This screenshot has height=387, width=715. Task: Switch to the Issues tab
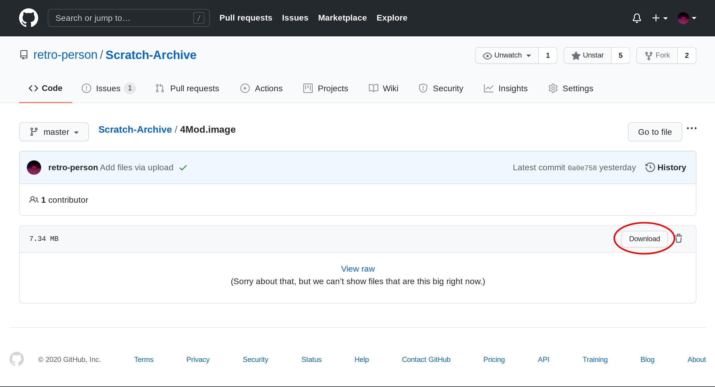click(x=108, y=89)
